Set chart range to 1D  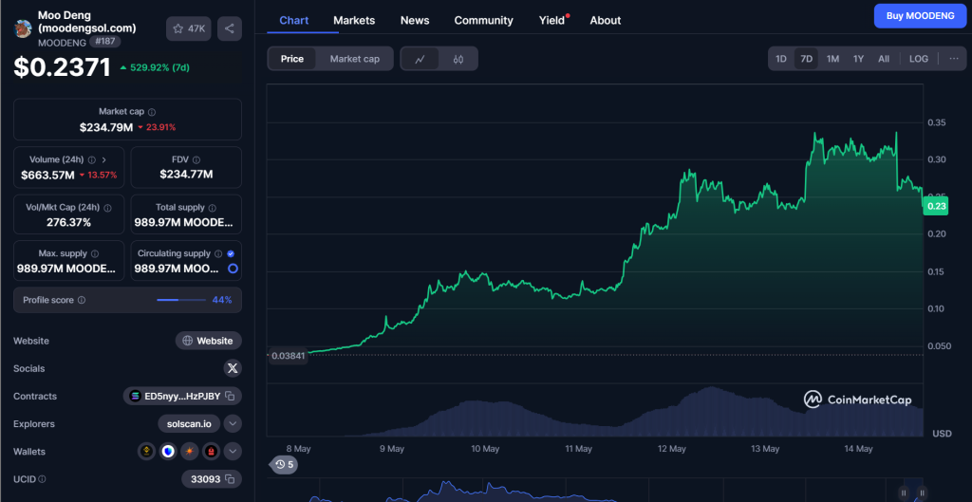(781, 59)
